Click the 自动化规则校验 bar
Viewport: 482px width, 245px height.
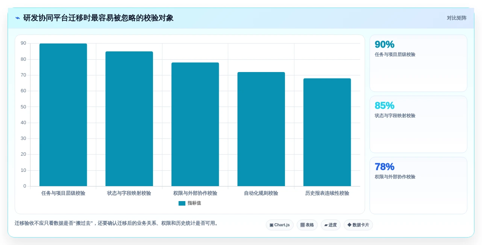[x=261, y=129]
